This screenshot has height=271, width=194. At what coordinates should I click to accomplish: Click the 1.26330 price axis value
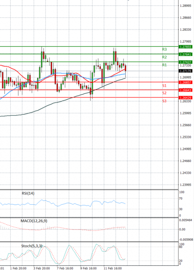pyautogui.click(x=186, y=101)
